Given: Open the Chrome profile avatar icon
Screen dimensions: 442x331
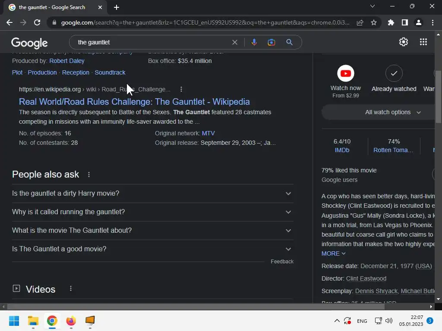Looking at the screenshot, I should [419, 22].
